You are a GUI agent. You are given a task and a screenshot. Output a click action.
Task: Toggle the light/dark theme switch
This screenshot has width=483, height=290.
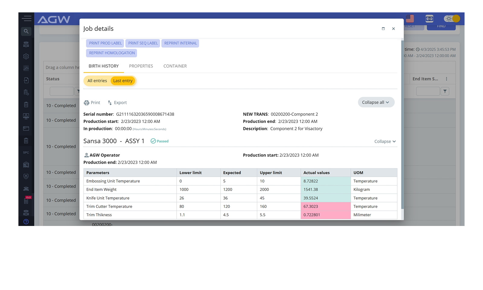tap(452, 19)
